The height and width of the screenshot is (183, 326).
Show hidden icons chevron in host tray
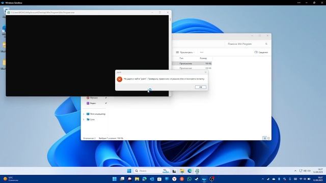pos(263,179)
